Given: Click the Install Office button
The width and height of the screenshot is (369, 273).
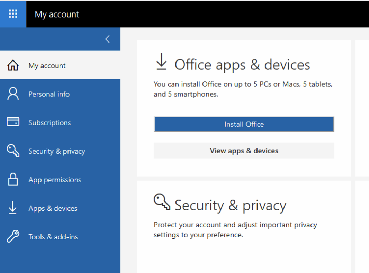Looking at the screenshot, I should point(244,124).
